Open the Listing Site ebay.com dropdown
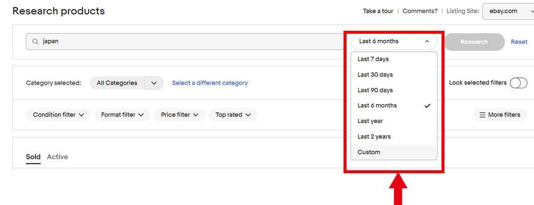This screenshot has width=534, height=205. [x=508, y=11]
